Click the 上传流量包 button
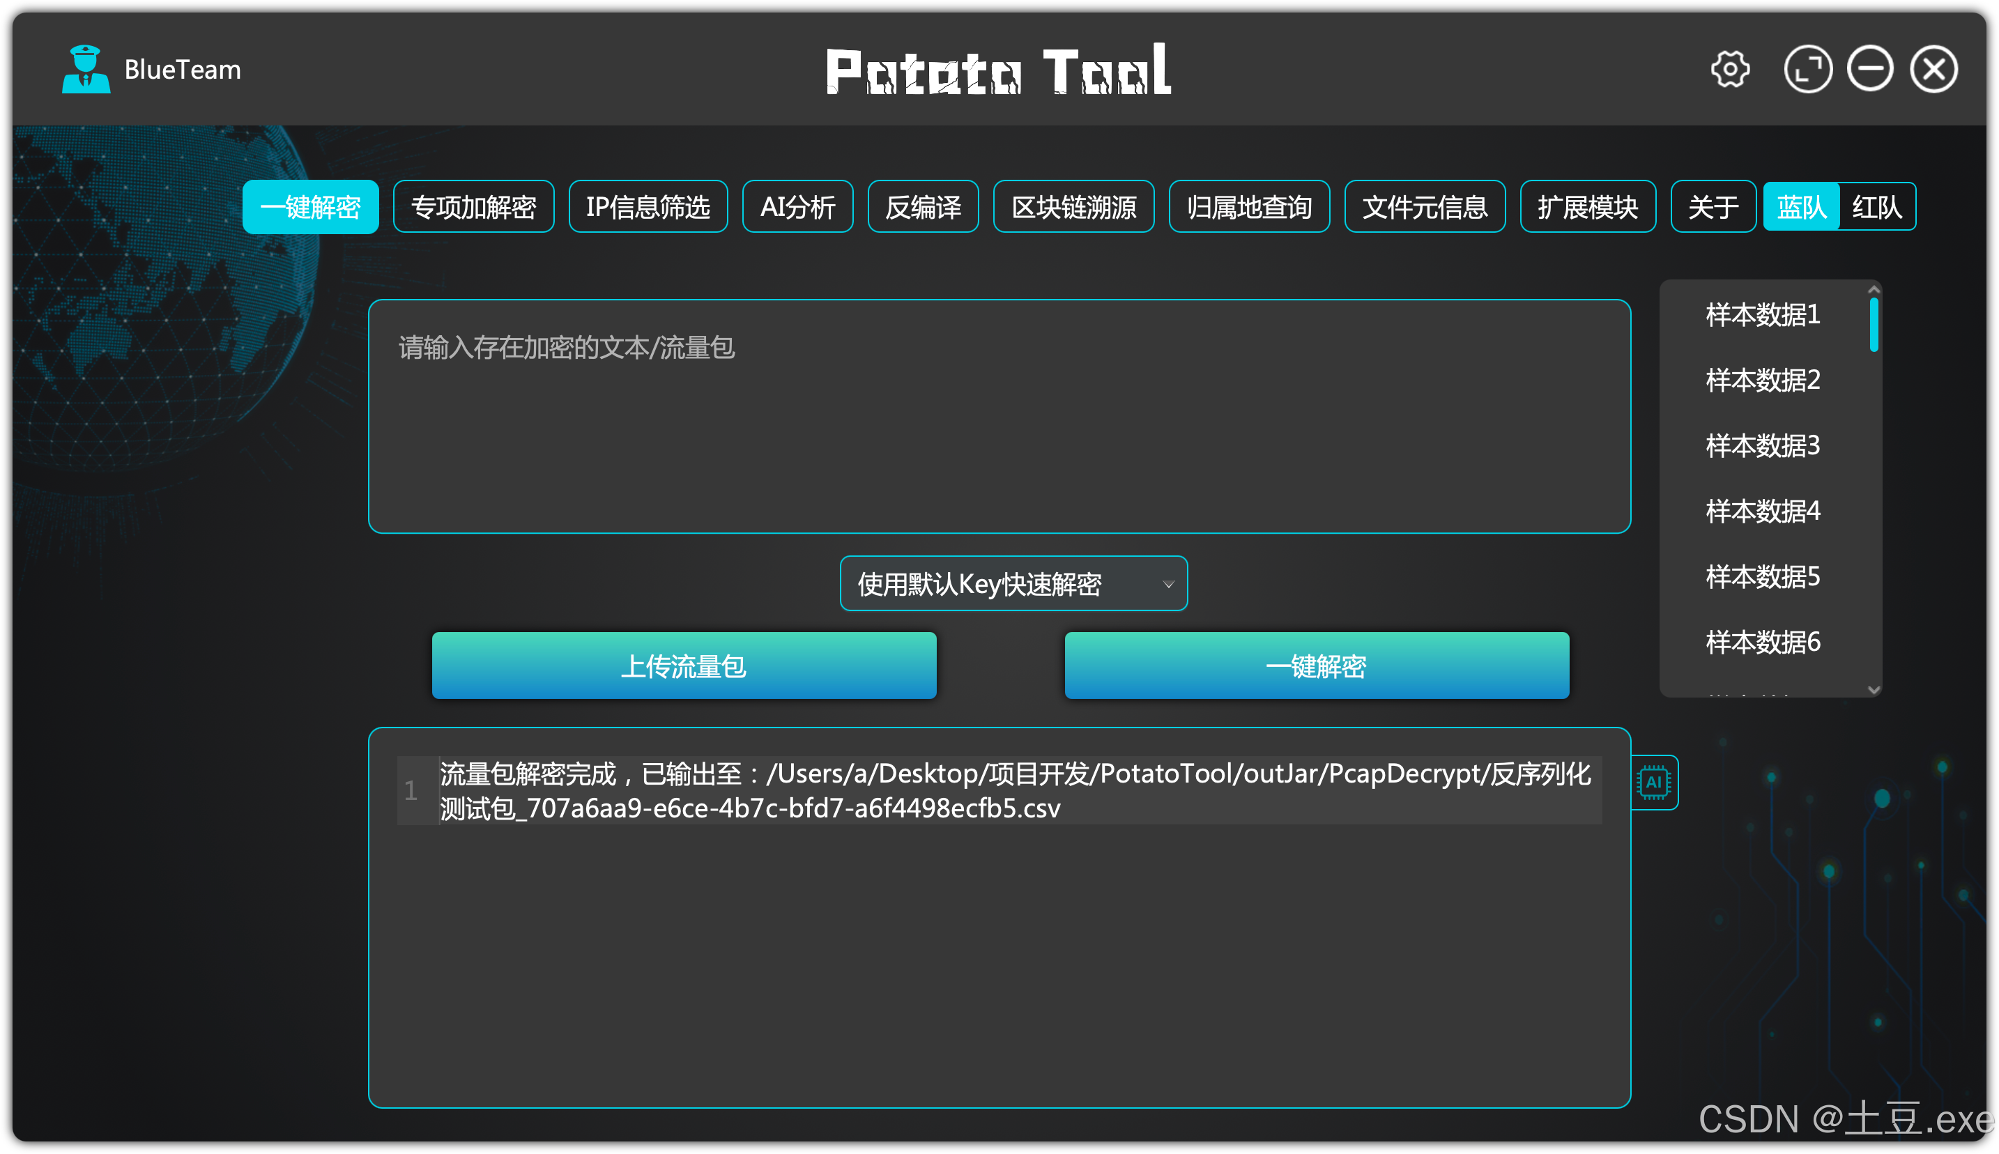The height and width of the screenshot is (1154, 1999). (683, 666)
